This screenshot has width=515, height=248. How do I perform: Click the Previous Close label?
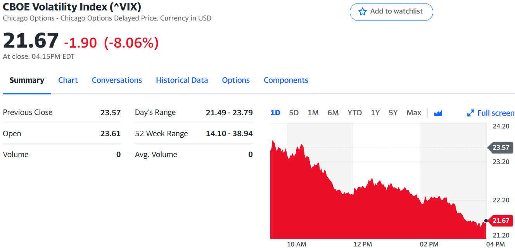pos(28,112)
